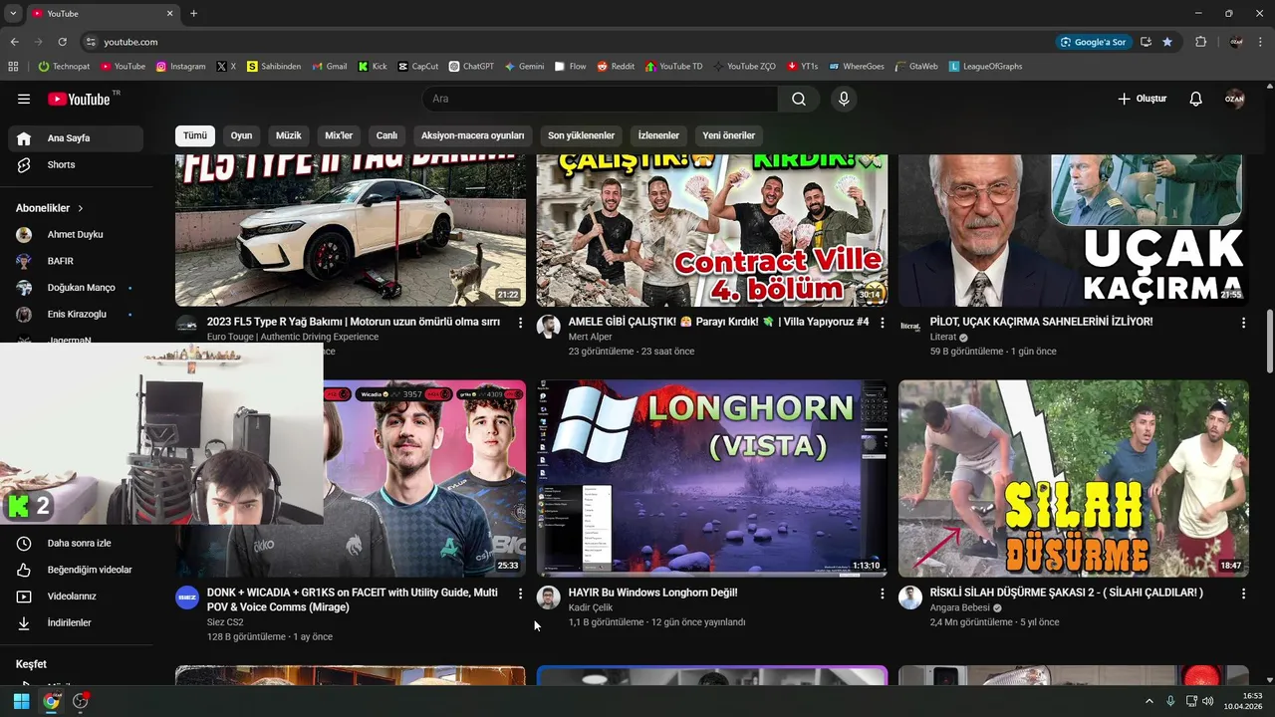Screen dimensions: 1275x717
Task: Type in the Ara search field
Action: [x=601, y=99]
